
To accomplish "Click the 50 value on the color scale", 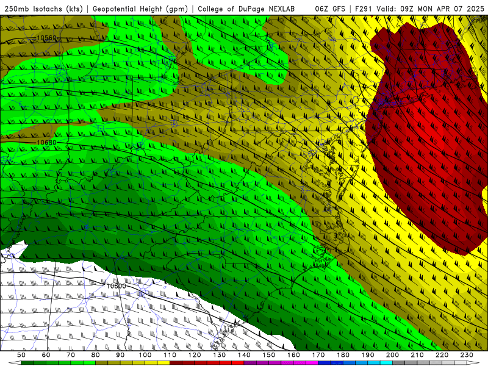I will coord(21,355).
